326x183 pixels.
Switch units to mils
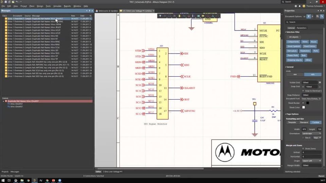(x=313, y=75)
